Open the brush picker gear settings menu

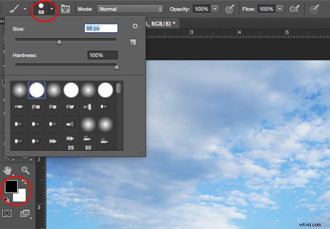(x=136, y=26)
